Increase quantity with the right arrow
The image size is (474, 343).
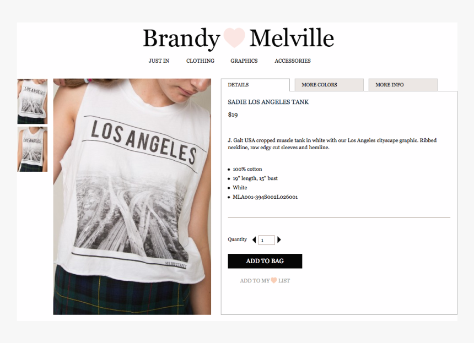pyautogui.click(x=279, y=239)
